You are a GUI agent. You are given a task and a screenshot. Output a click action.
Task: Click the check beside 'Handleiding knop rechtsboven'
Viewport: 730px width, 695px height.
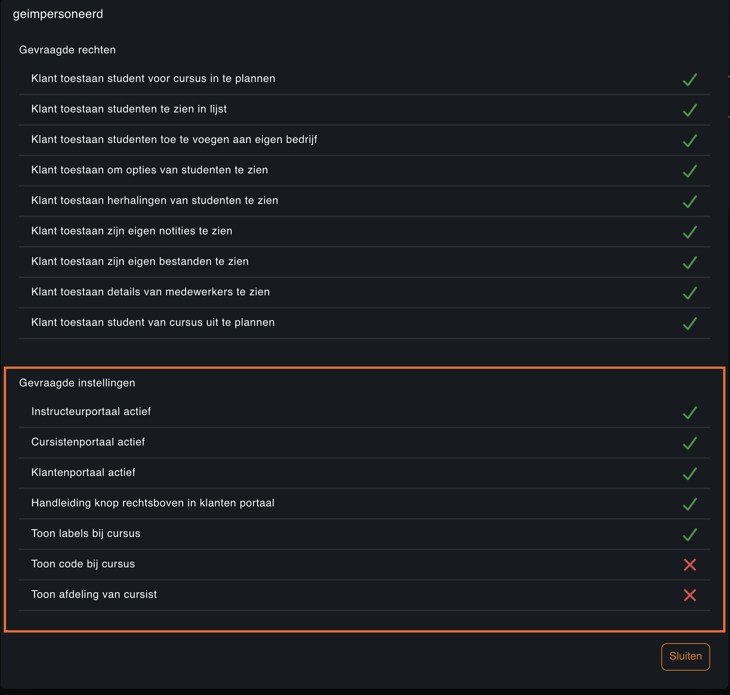[690, 504]
